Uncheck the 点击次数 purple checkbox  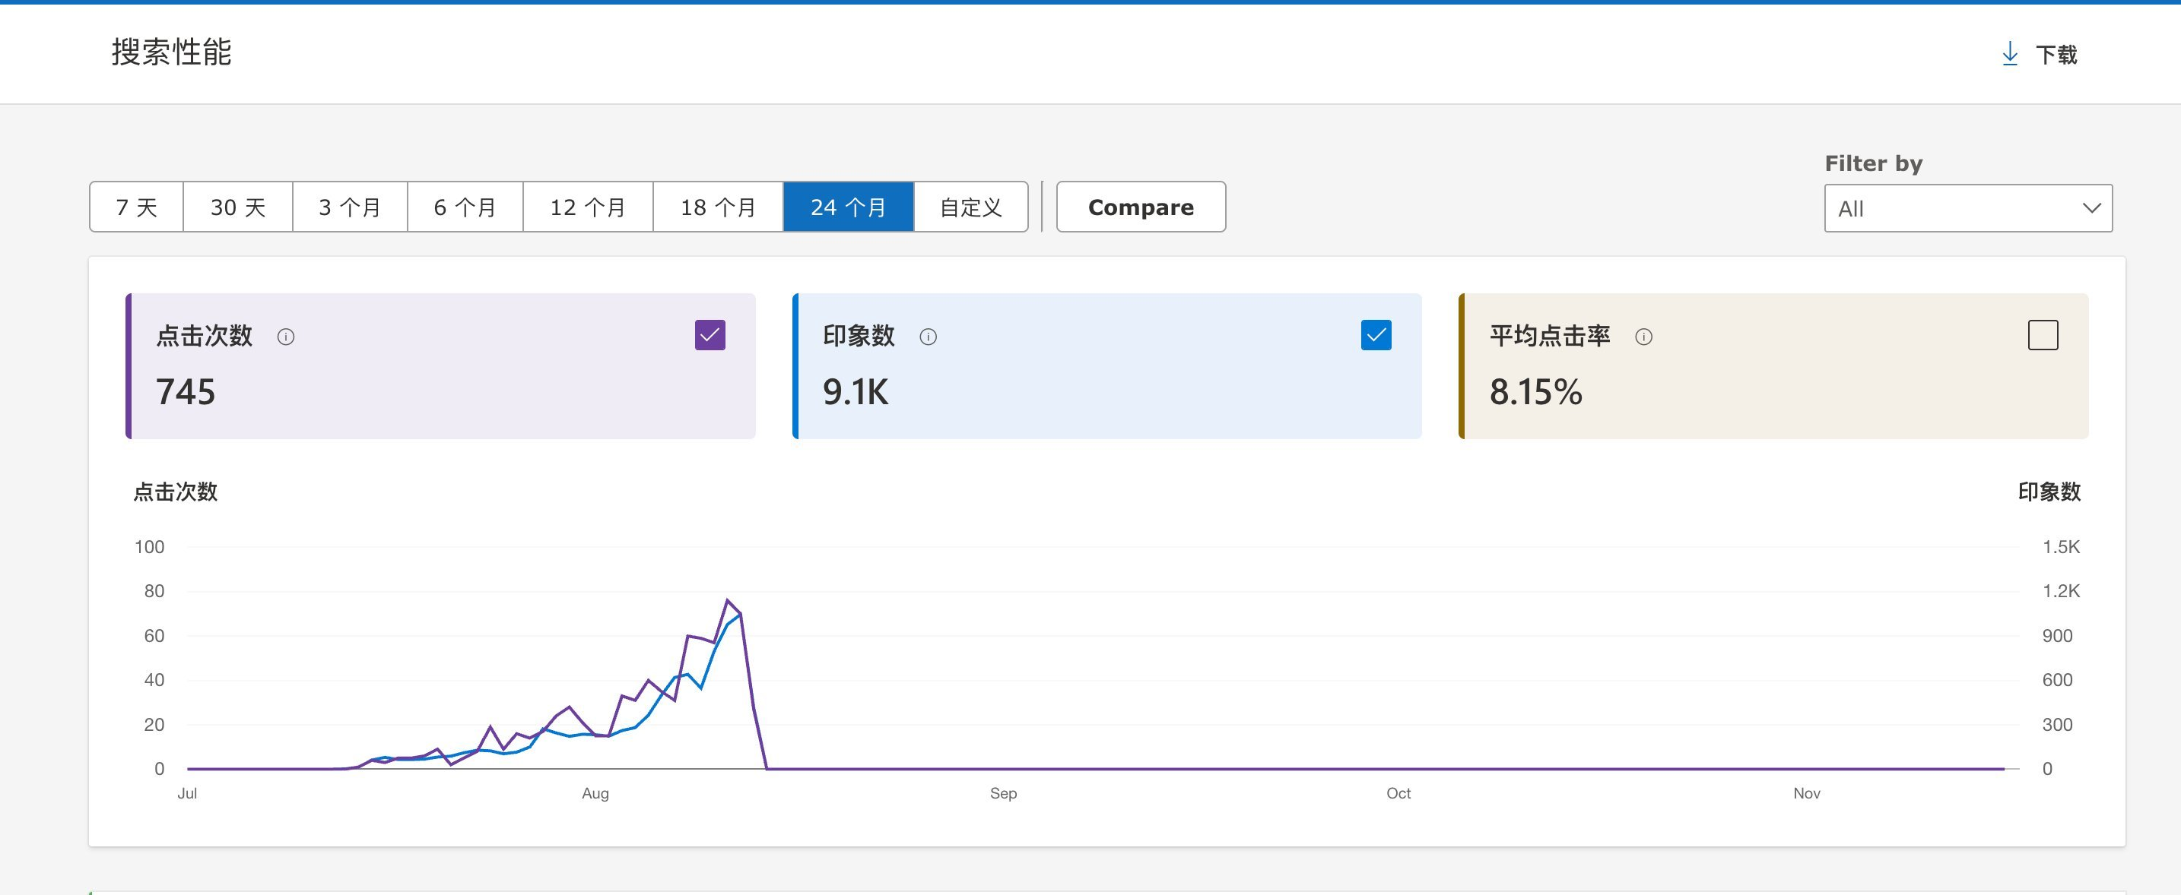click(x=710, y=335)
